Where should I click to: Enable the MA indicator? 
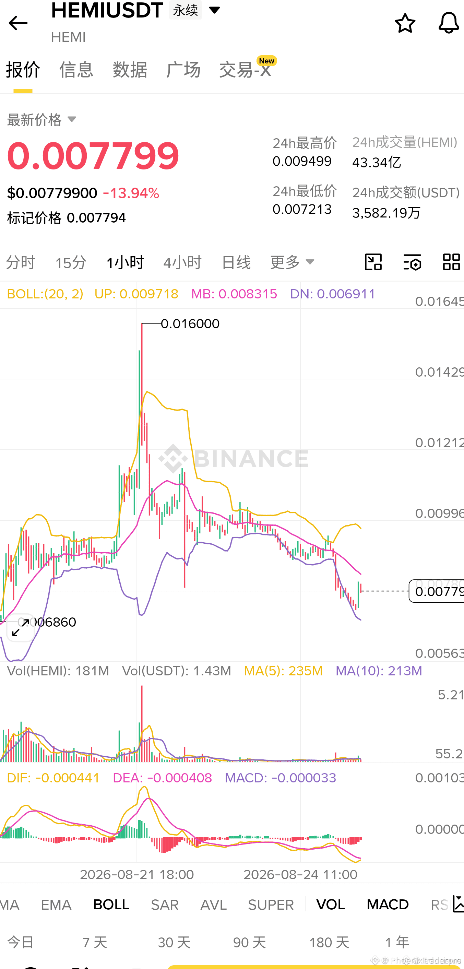pos(10,904)
